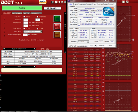The width and height of the screenshot is (138, 112).
Task: Select the 64 bits test version
Action: (x=37, y=29)
